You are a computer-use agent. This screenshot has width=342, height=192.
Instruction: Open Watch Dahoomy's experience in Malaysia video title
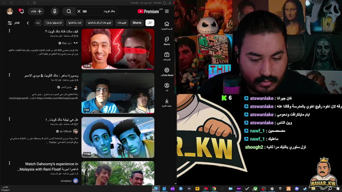tap(48, 167)
